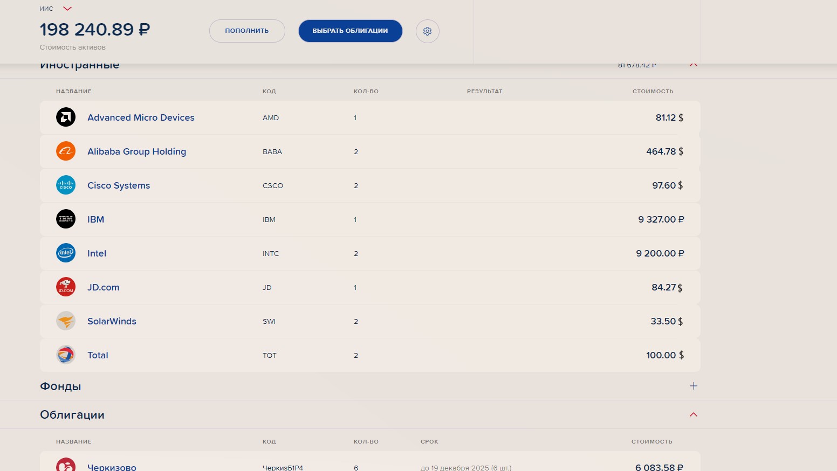Open the JD.com stock name link

tap(104, 287)
